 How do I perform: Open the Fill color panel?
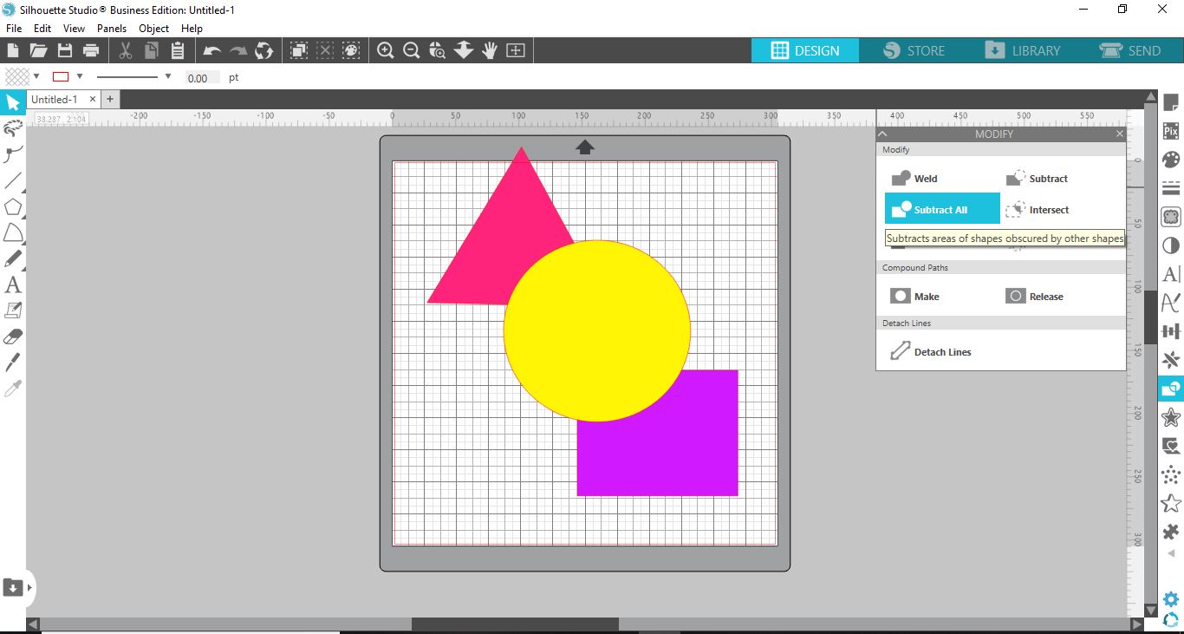pyautogui.click(x=1170, y=159)
